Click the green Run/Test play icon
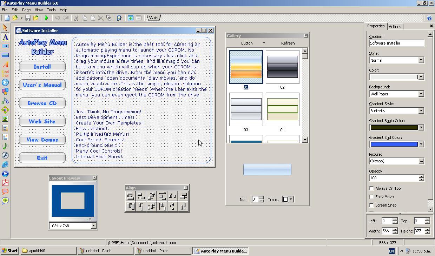The height and width of the screenshot is (256, 435). point(46,18)
